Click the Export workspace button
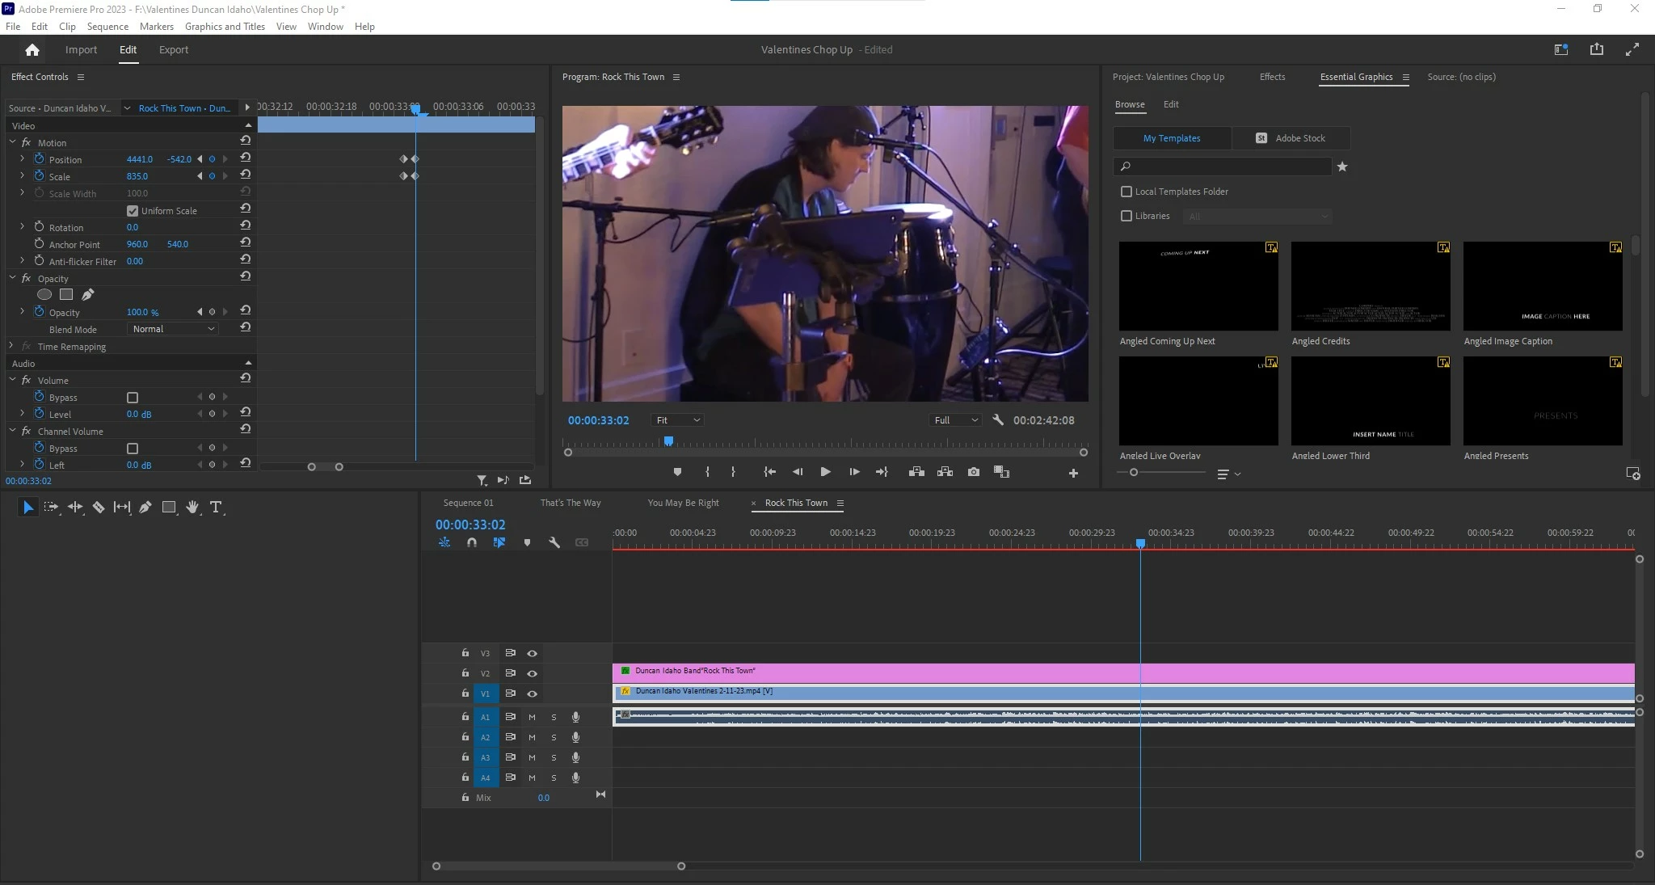This screenshot has width=1655, height=885. pyautogui.click(x=173, y=50)
